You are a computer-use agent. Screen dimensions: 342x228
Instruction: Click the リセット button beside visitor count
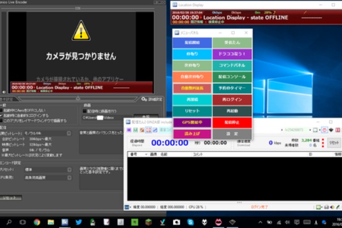pos(334,143)
